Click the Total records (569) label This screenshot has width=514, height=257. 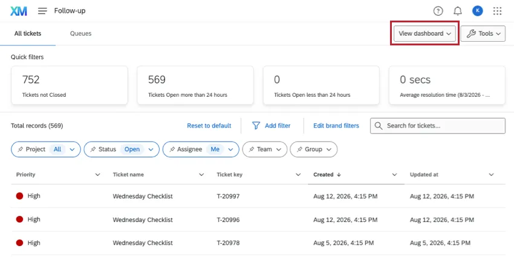coord(37,126)
